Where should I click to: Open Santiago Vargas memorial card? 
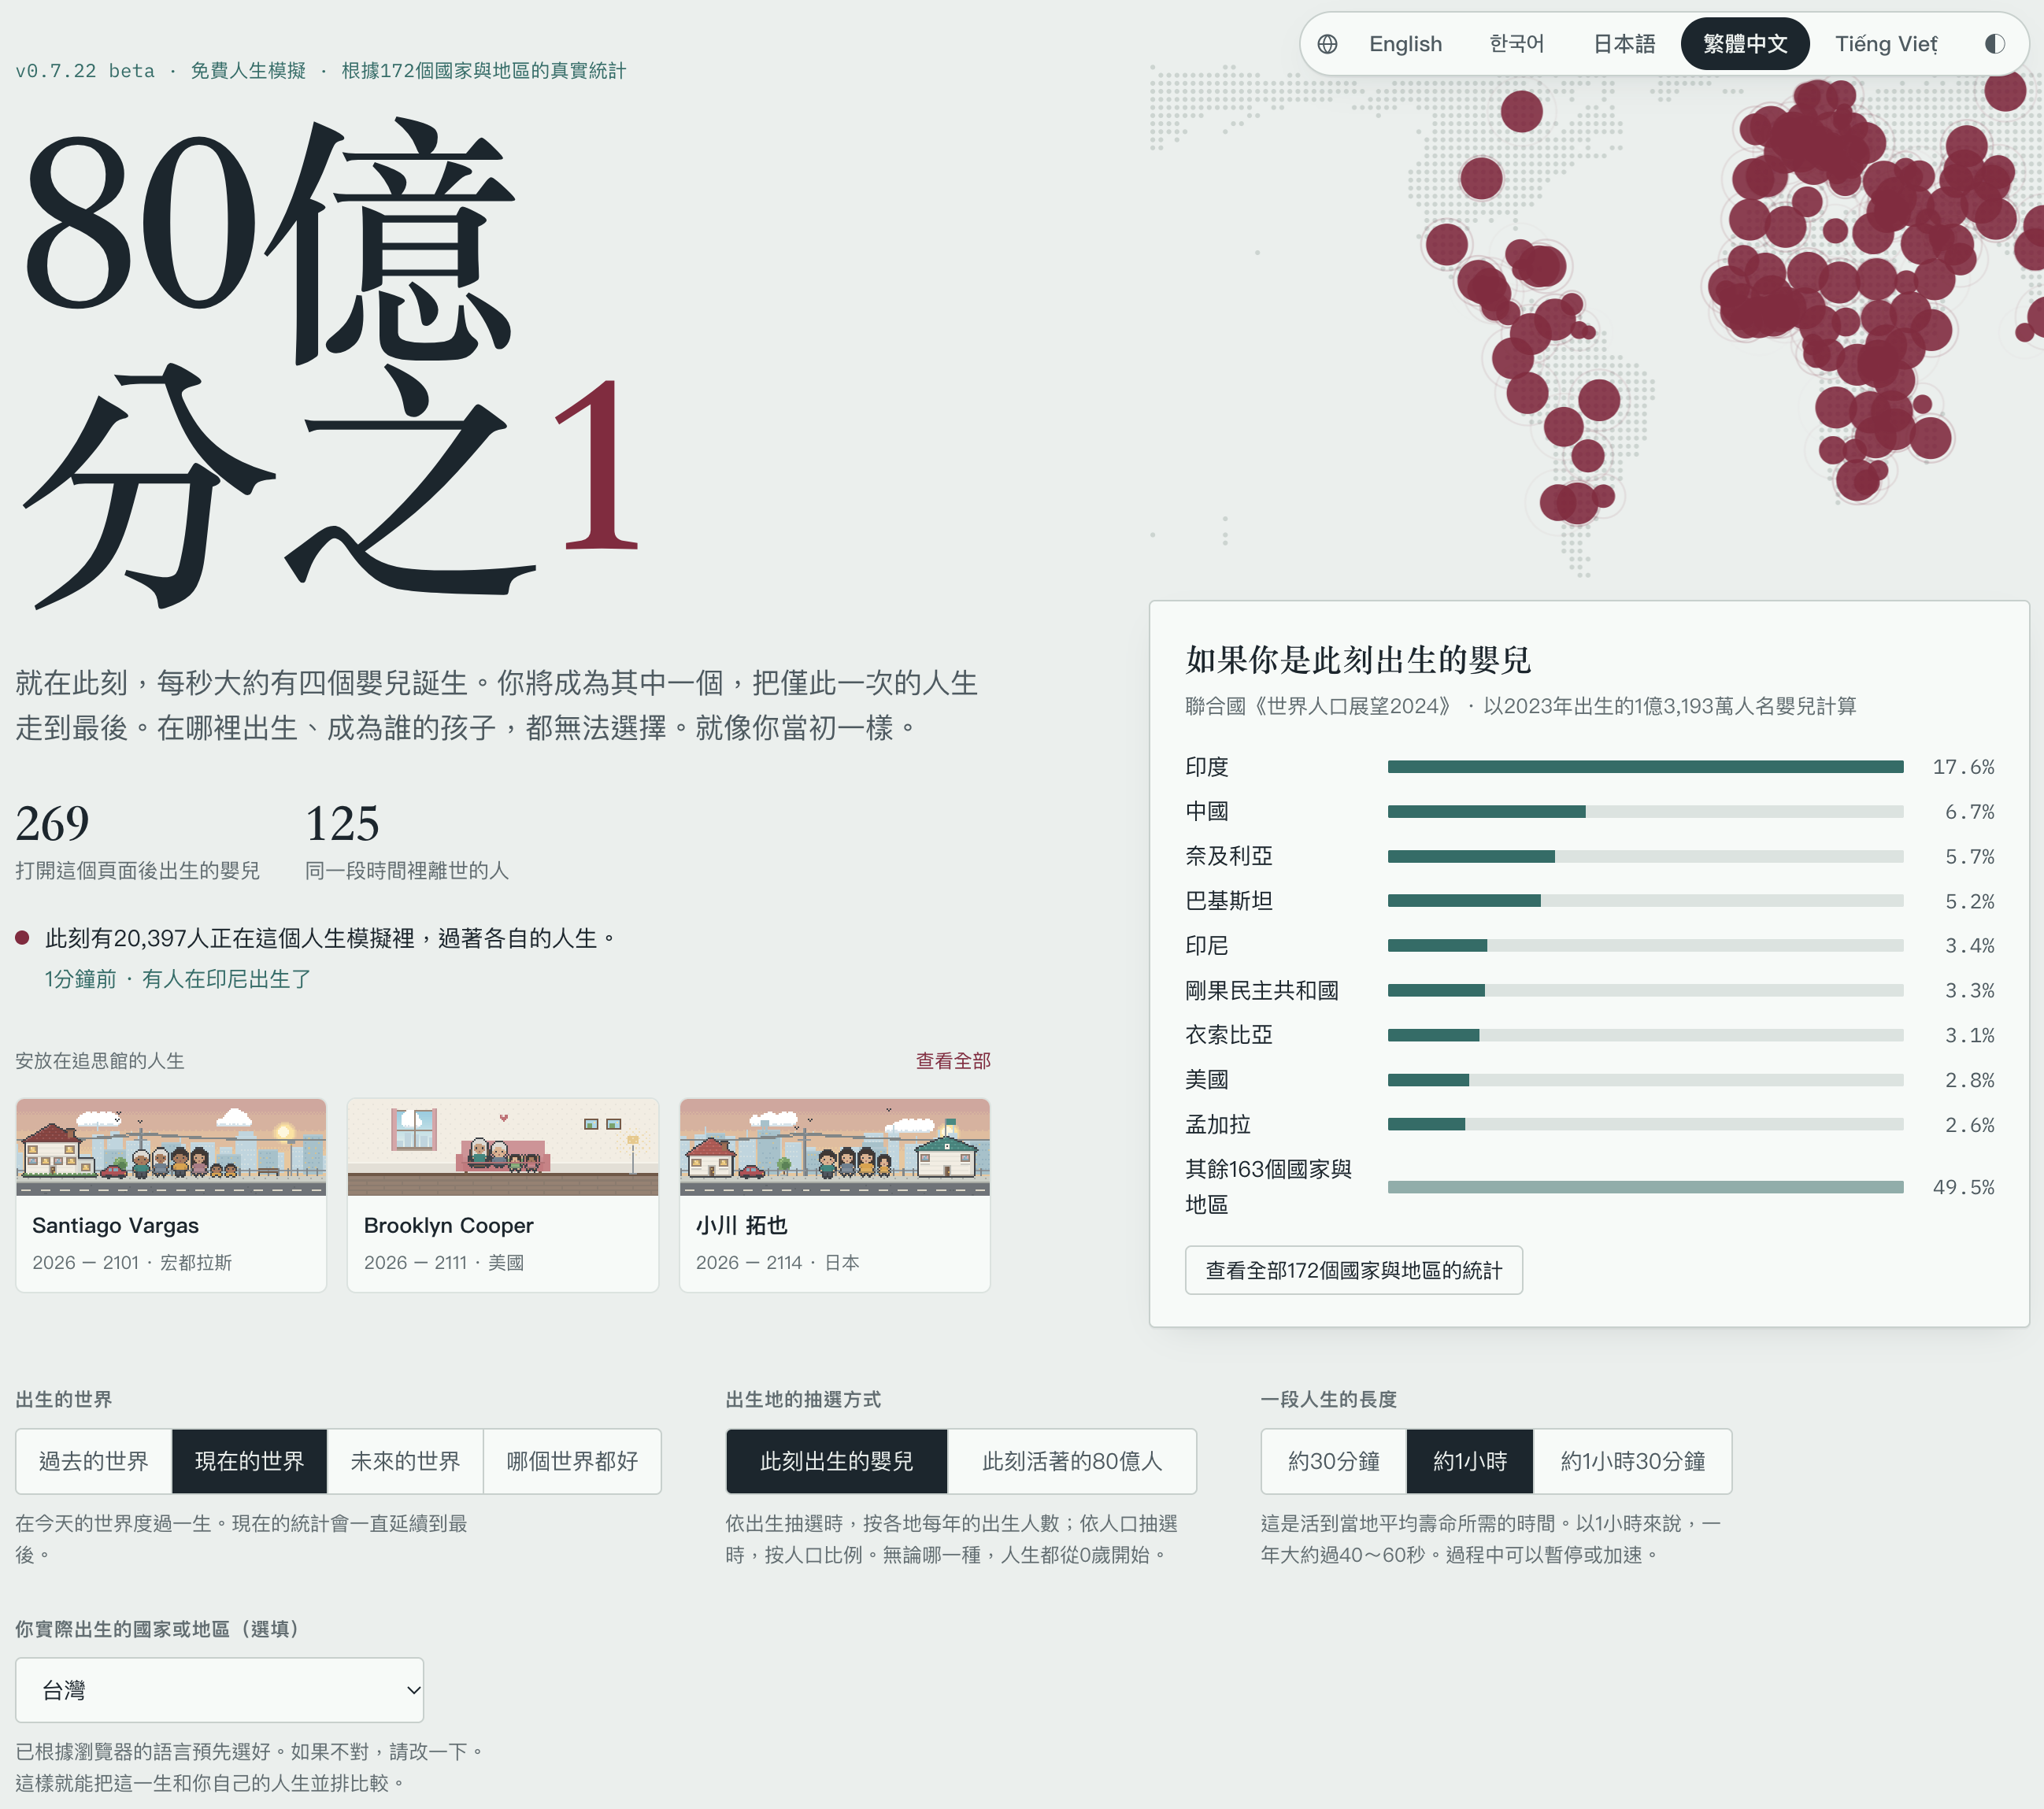pos(171,1195)
